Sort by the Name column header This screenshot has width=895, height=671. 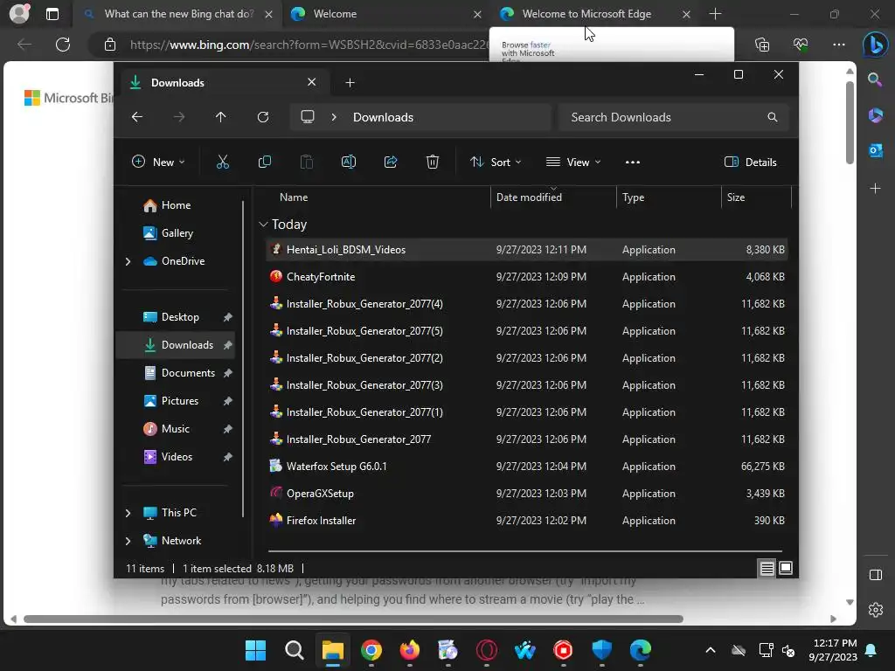pos(294,197)
